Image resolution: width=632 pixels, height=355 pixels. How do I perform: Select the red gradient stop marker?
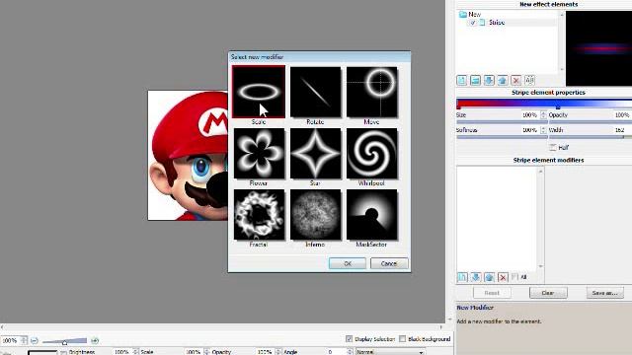click(458, 107)
